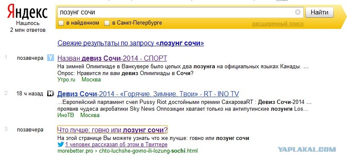Click the snippet line starting «...Европейский парламент»

(185, 102)
